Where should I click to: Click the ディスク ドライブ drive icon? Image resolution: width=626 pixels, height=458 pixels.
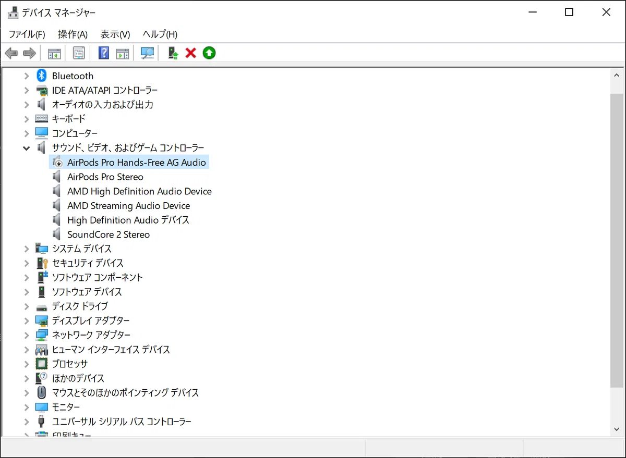tap(42, 306)
